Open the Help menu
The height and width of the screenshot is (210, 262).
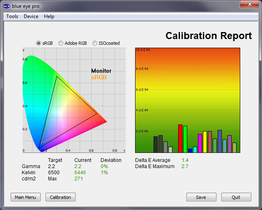[x=49, y=16]
